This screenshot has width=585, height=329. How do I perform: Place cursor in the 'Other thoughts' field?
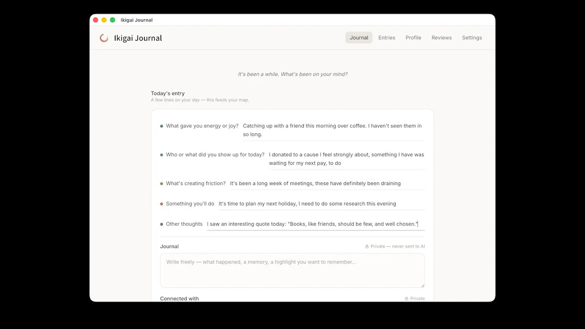[316, 224]
